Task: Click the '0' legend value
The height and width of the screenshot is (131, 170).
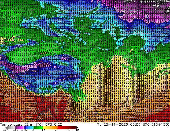Action: click(33, 130)
